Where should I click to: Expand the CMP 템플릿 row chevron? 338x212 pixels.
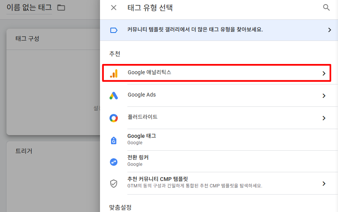click(324, 184)
